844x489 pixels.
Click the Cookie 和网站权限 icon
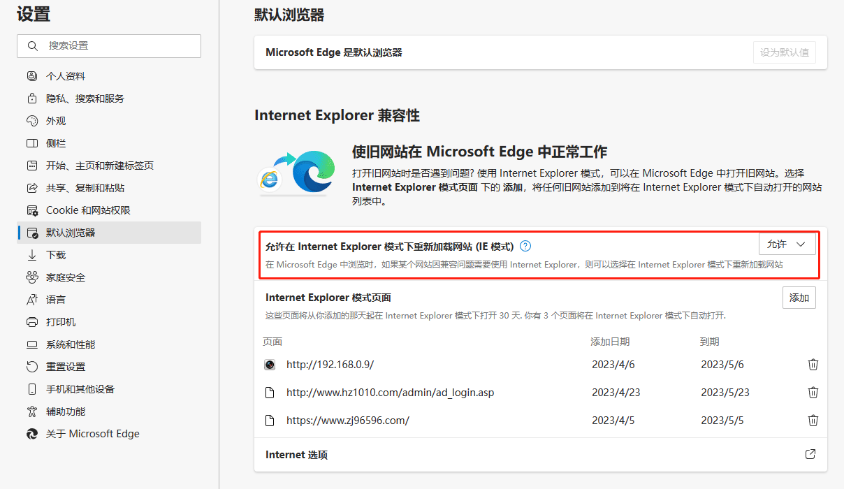click(x=31, y=210)
